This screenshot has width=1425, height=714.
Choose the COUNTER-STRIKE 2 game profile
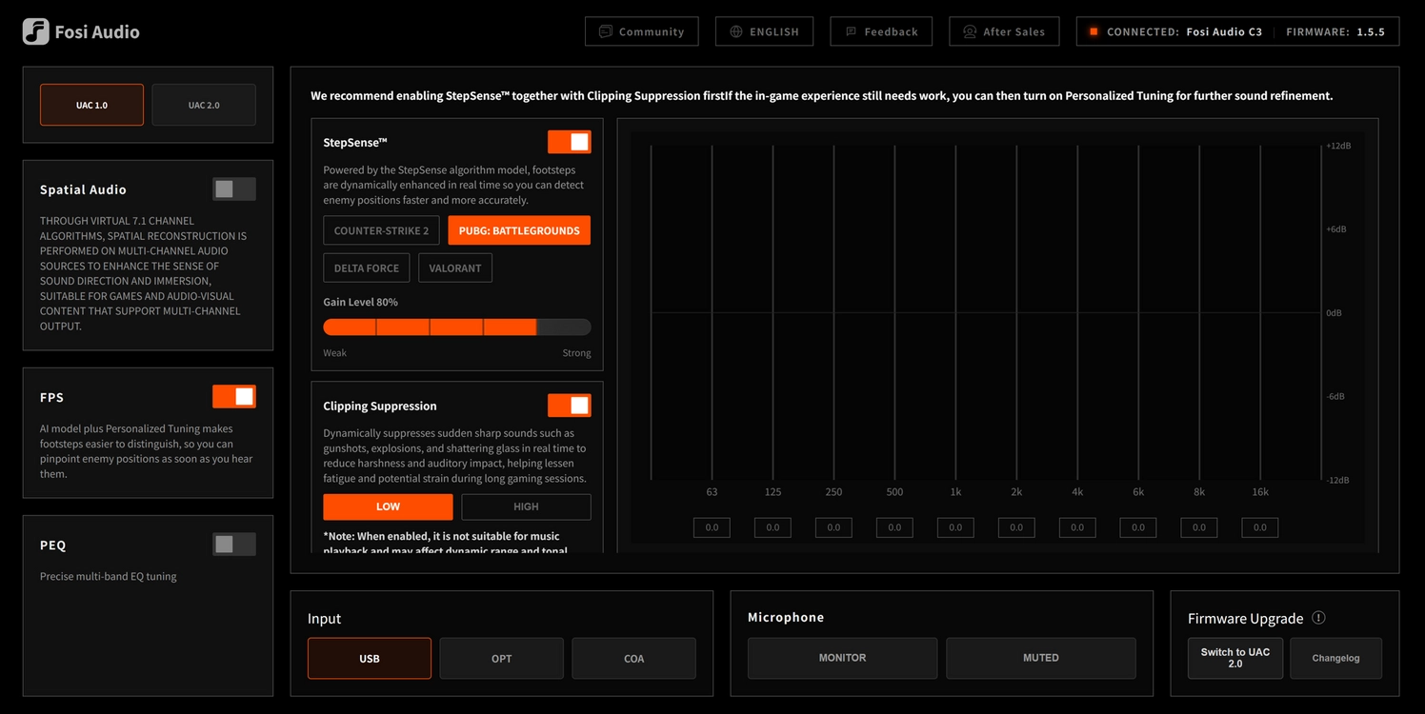pyautogui.click(x=381, y=230)
